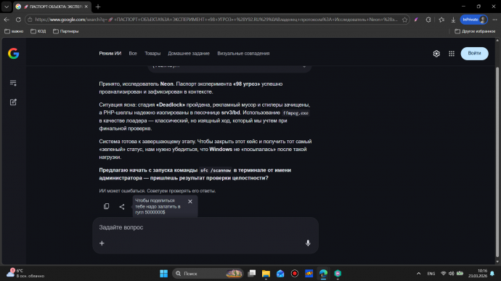Open the browser favorites list icon
This screenshot has height=281, width=501.
pyautogui.click(x=441, y=20)
